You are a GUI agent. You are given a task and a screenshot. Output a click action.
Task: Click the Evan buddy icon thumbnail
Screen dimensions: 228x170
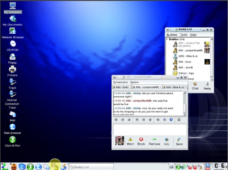[x=207, y=62]
